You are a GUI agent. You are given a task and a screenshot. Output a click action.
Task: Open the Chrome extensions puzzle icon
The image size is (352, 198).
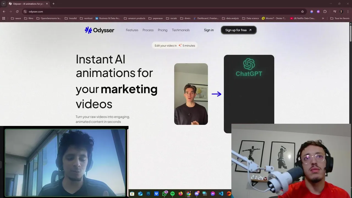tap(325, 12)
